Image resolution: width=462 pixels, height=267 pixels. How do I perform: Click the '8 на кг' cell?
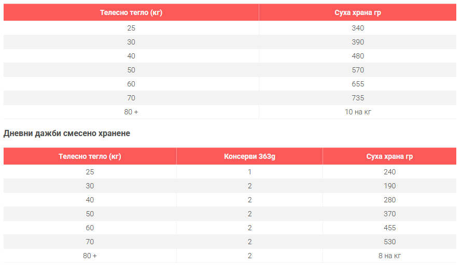(390, 256)
